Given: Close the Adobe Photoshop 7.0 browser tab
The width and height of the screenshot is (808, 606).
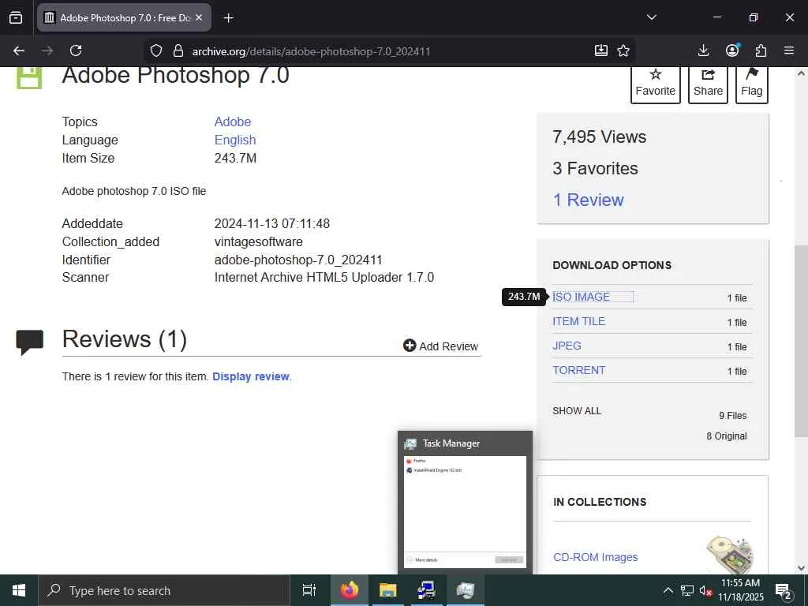Looking at the screenshot, I should click(x=199, y=17).
